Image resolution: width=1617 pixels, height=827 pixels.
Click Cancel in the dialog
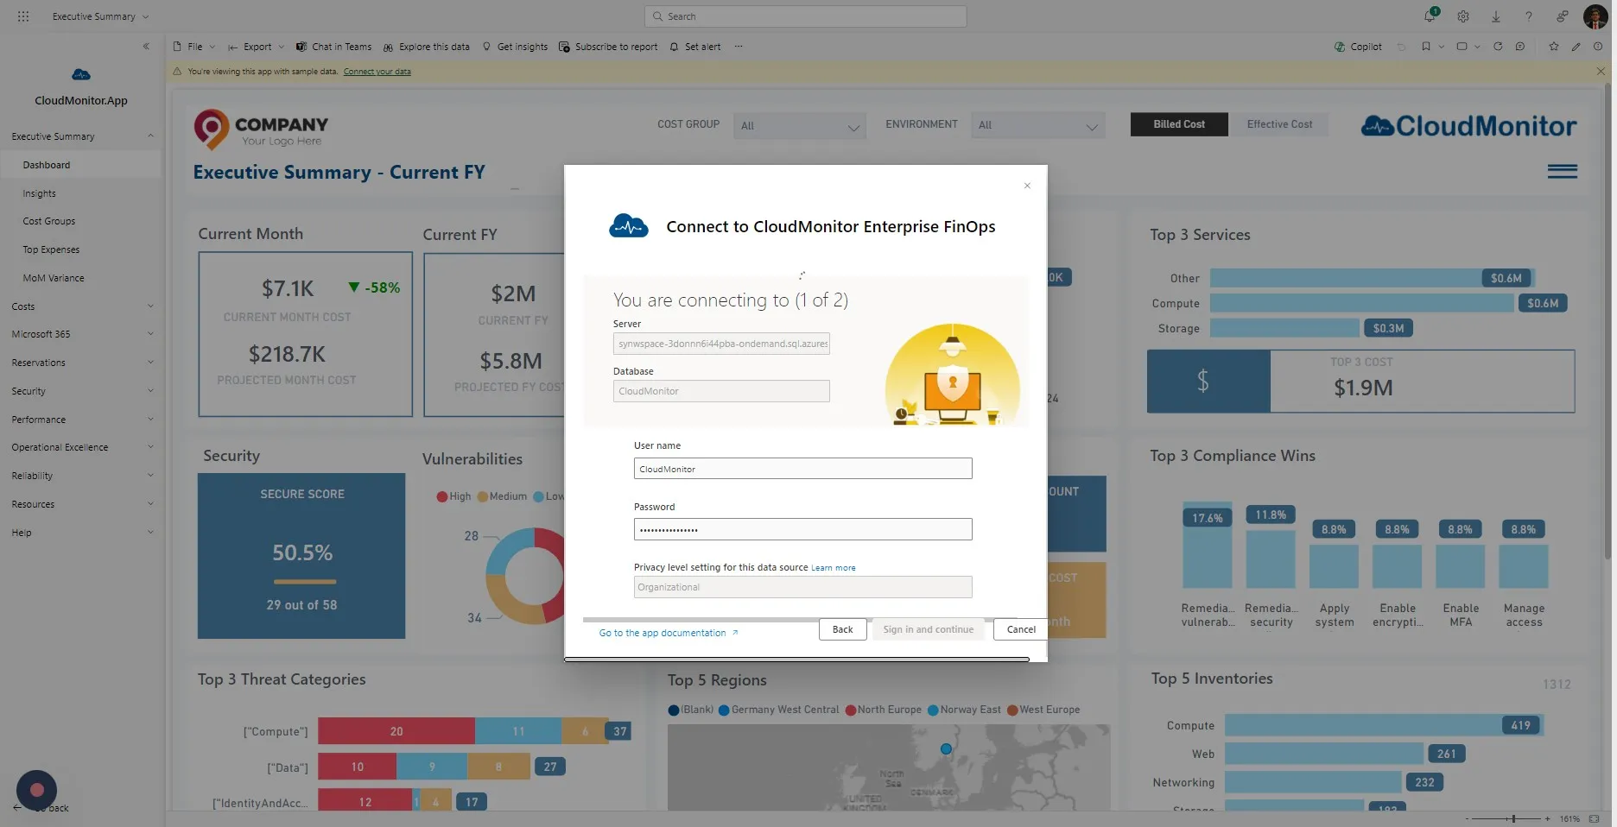(1021, 629)
